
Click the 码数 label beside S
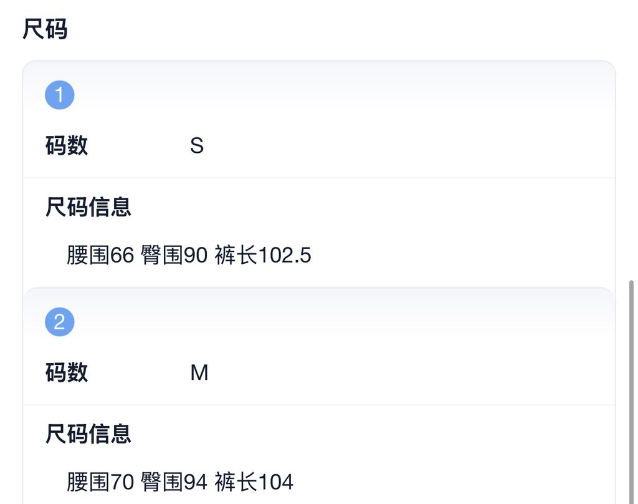67,146
